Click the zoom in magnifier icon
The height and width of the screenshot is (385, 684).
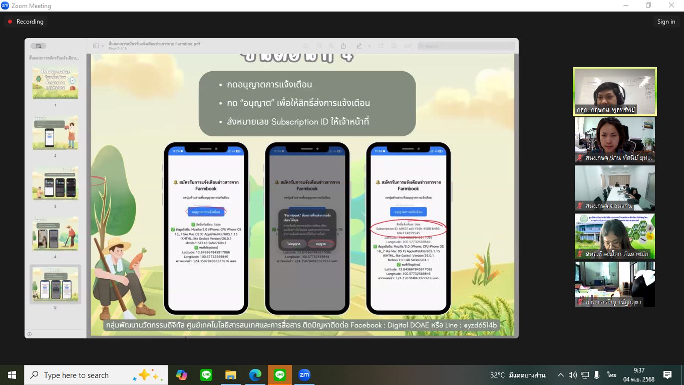click(331, 46)
